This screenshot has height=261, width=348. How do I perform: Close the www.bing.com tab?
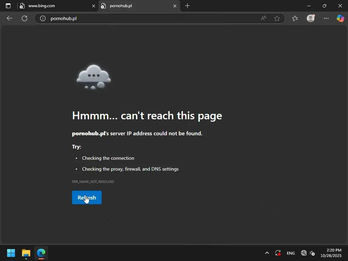tap(93, 6)
